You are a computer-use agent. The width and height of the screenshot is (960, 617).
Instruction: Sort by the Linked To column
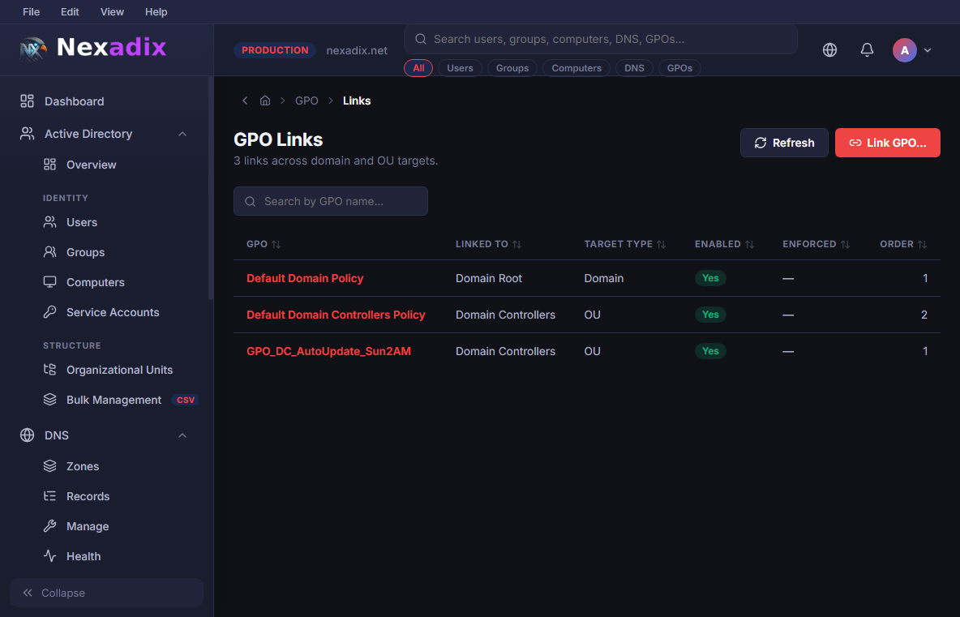[488, 244]
